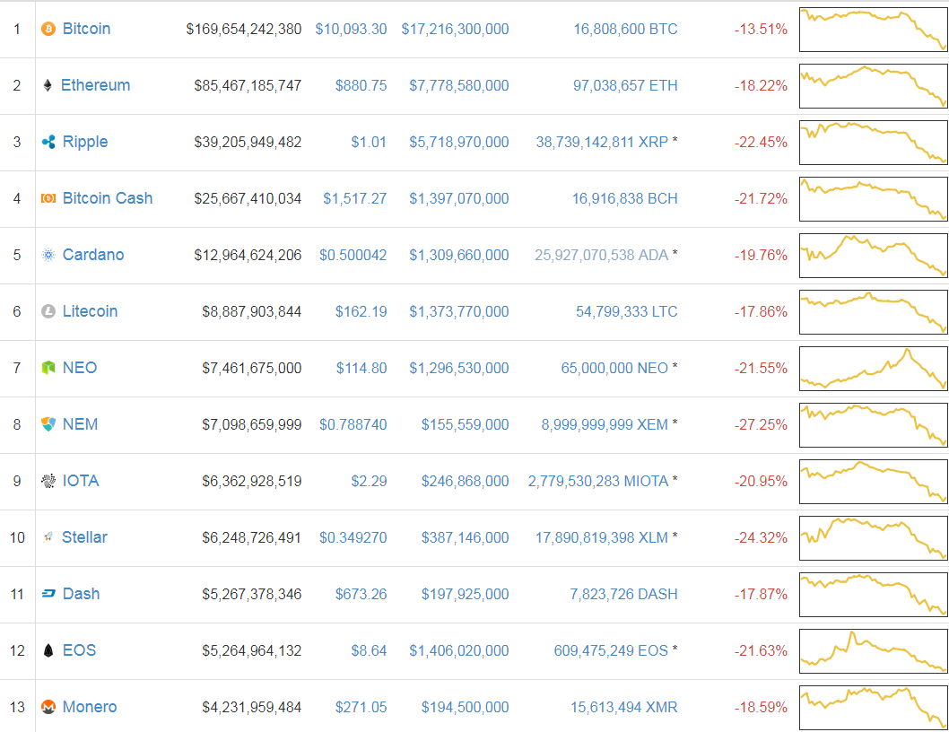Image resolution: width=949 pixels, height=732 pixels.
Task: Click circulating supply 15,613,494 XMR
Action: [x=624, y=707]
